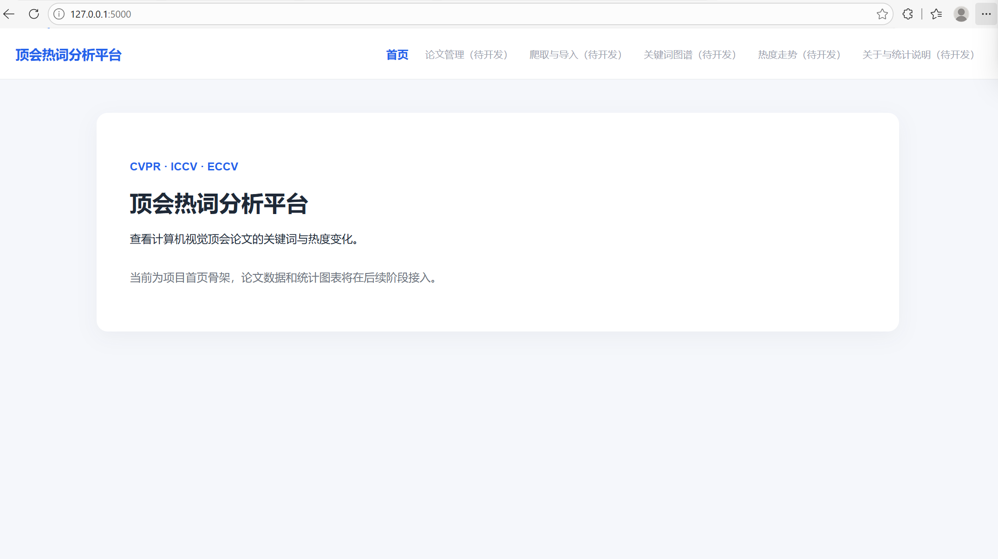Open 论文管理（待开发） navigation item
Screen dimensions: 998x559
pyautogui.click(x=466, y=55)
